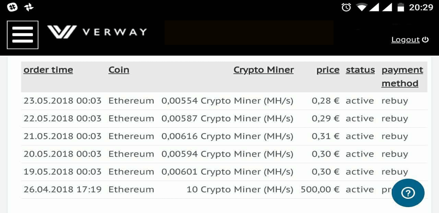Open the help question mark bubble
The height and width of the screenshot is (213, 439).
408,193
